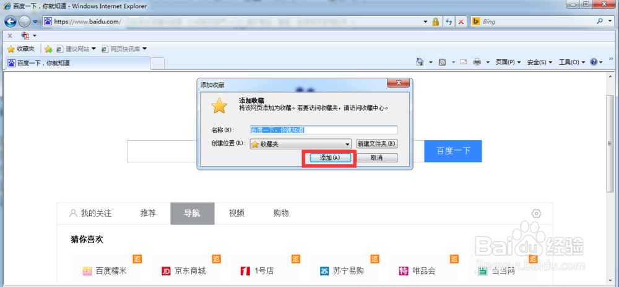
Task: Open the 安全(S) menu
Action: tap(540, 62)
